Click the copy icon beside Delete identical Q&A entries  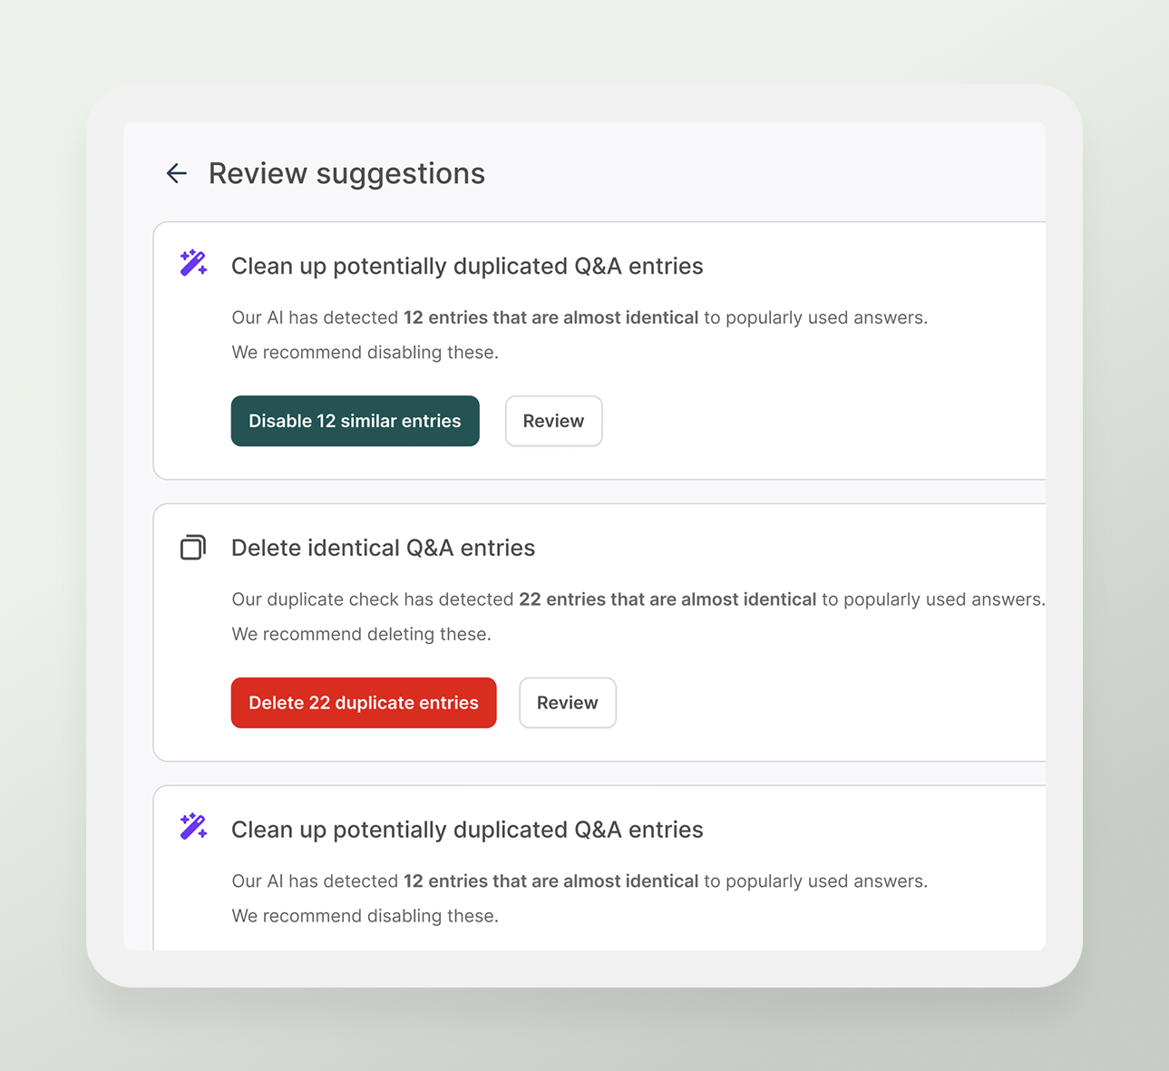pyautogui.click(x=193, y=547)
